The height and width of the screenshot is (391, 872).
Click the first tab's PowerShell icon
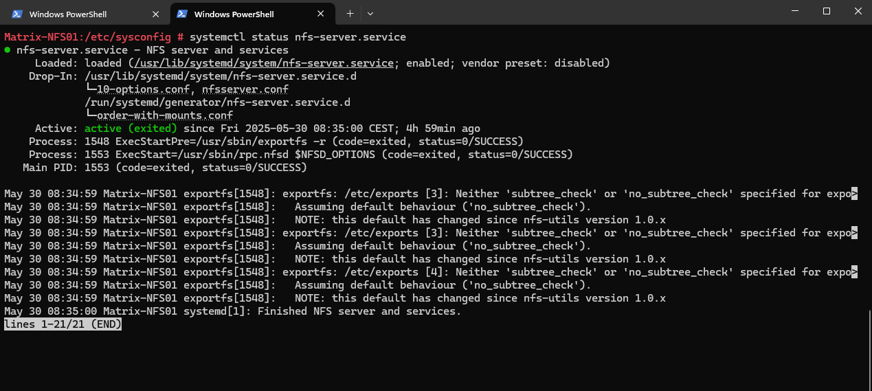point(17,14)
